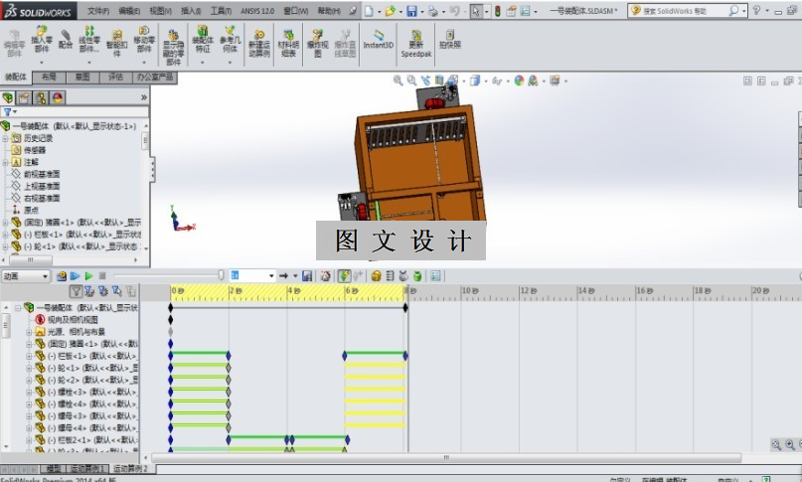This screenshot has height=482, width=802.
Task: Open the Animation Wizard icon
Action: (325, 276)
